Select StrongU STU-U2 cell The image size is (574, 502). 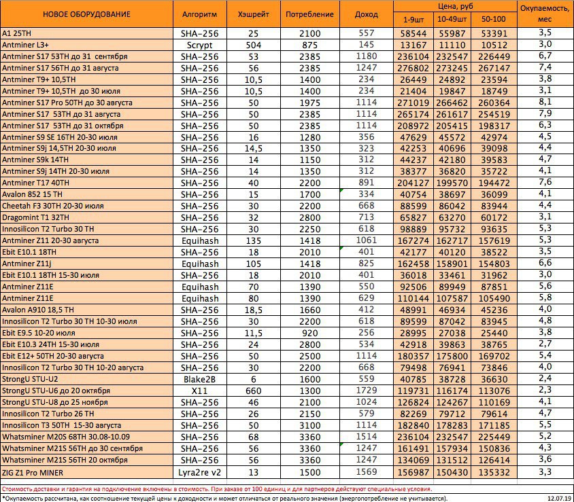tap(86, 379)
